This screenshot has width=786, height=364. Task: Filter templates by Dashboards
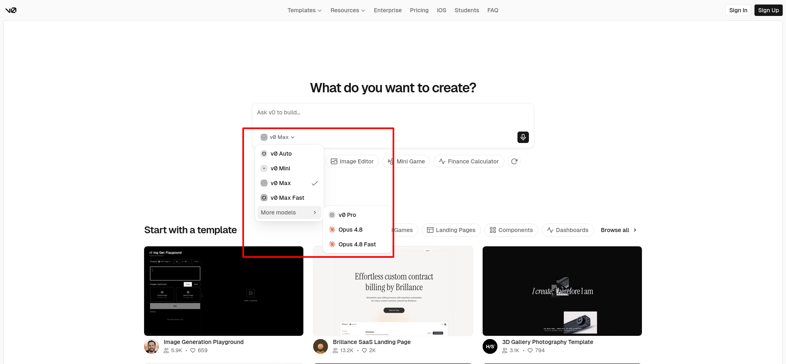point(568,230)
